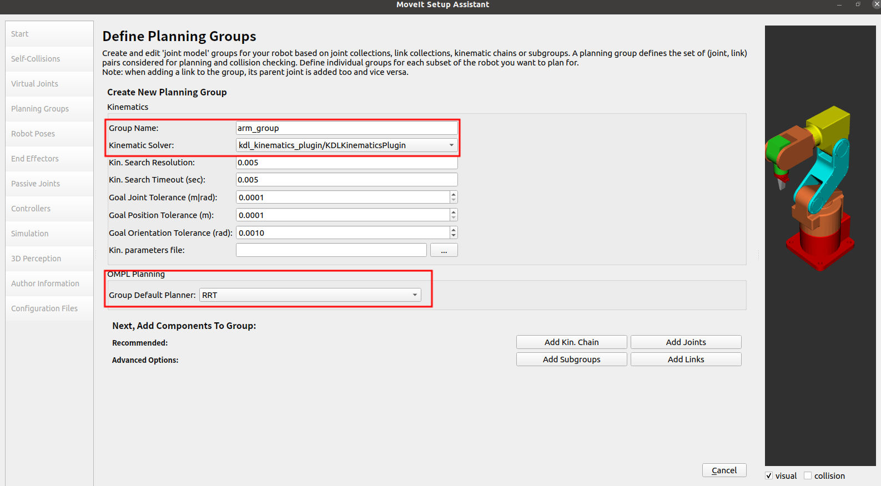The height and width of the screenshot is (486, 881).
Task: Open 3D Perception tab
Action: pos(49,259)
